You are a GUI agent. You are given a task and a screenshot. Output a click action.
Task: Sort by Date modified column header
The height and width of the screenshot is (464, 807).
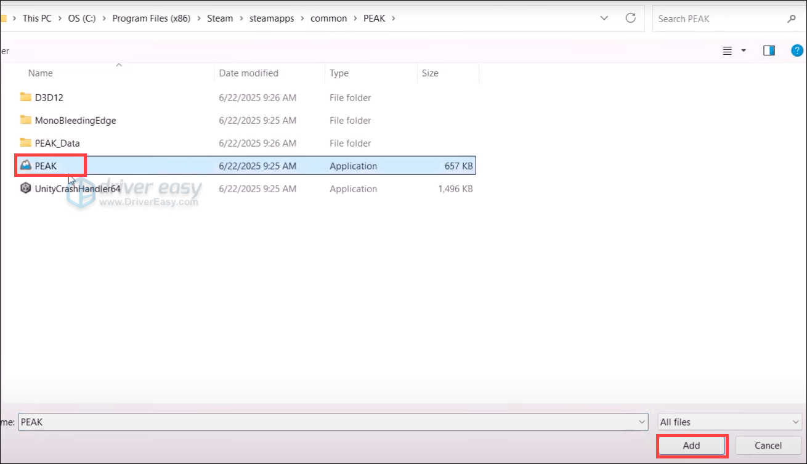click(249, 73)
